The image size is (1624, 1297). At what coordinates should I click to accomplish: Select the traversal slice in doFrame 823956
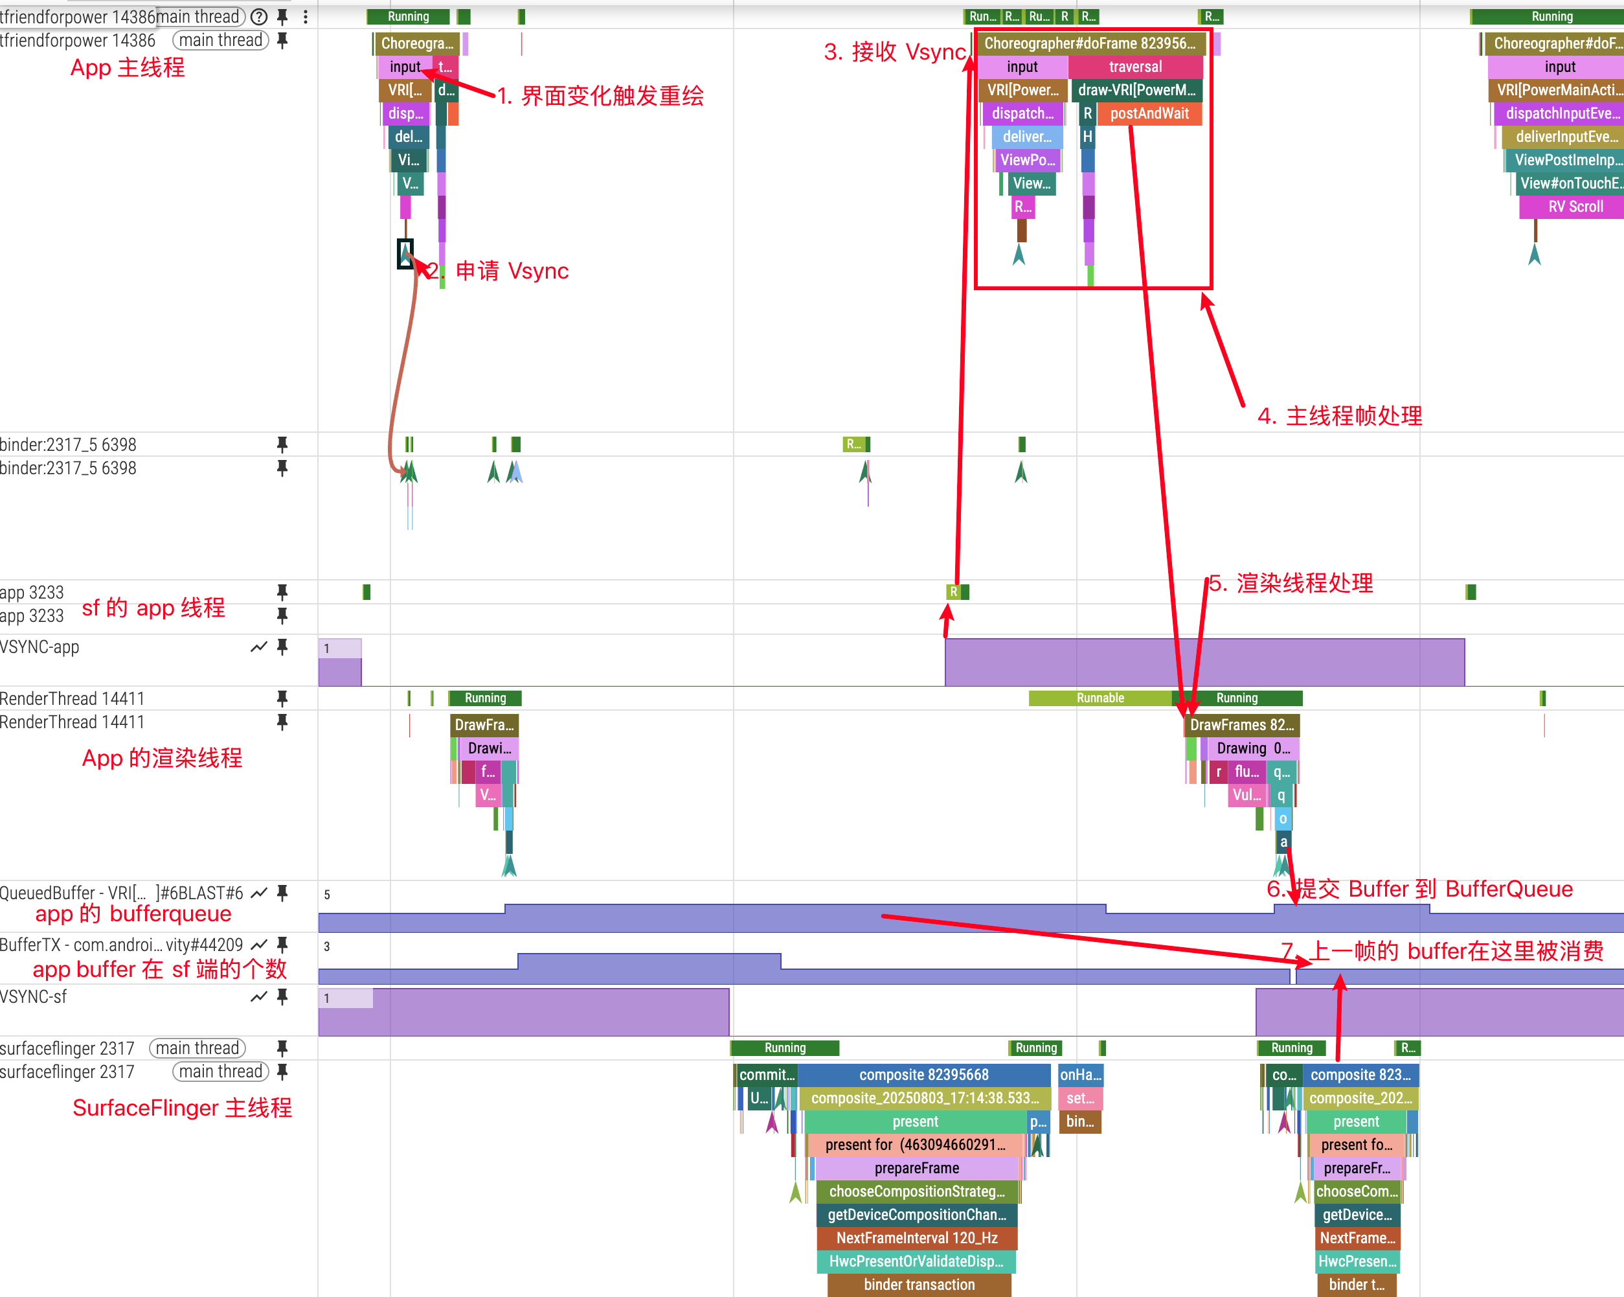1134,67
